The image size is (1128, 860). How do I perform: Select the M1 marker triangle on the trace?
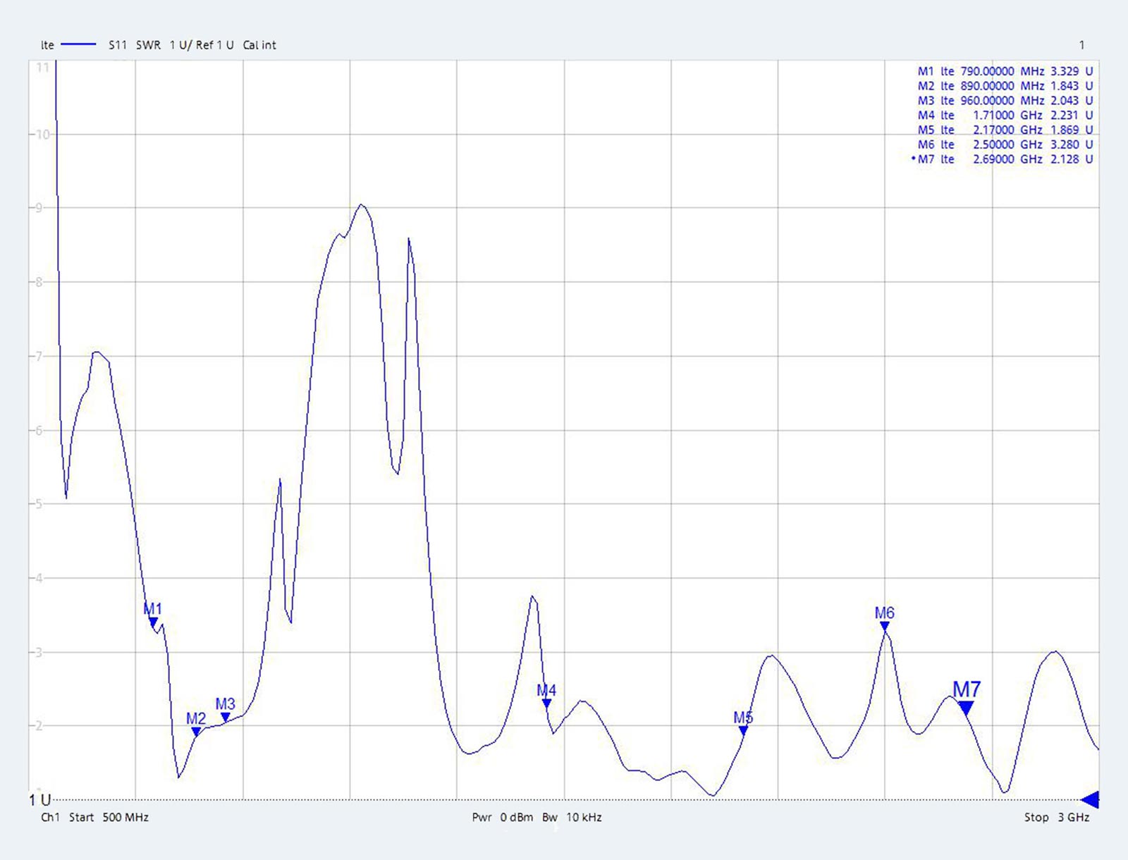(x=153, y=622)
